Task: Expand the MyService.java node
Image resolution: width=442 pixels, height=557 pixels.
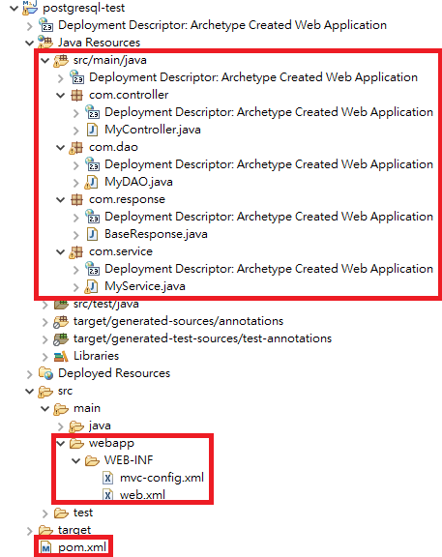Action: pyautogui.click(x=76, y=286)
